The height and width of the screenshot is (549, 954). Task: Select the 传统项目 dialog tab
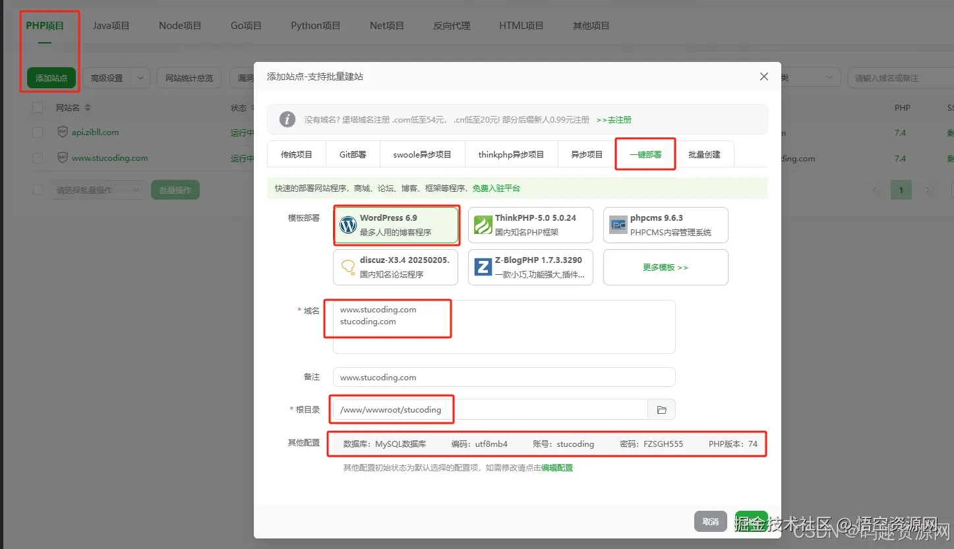pos(297,154)
